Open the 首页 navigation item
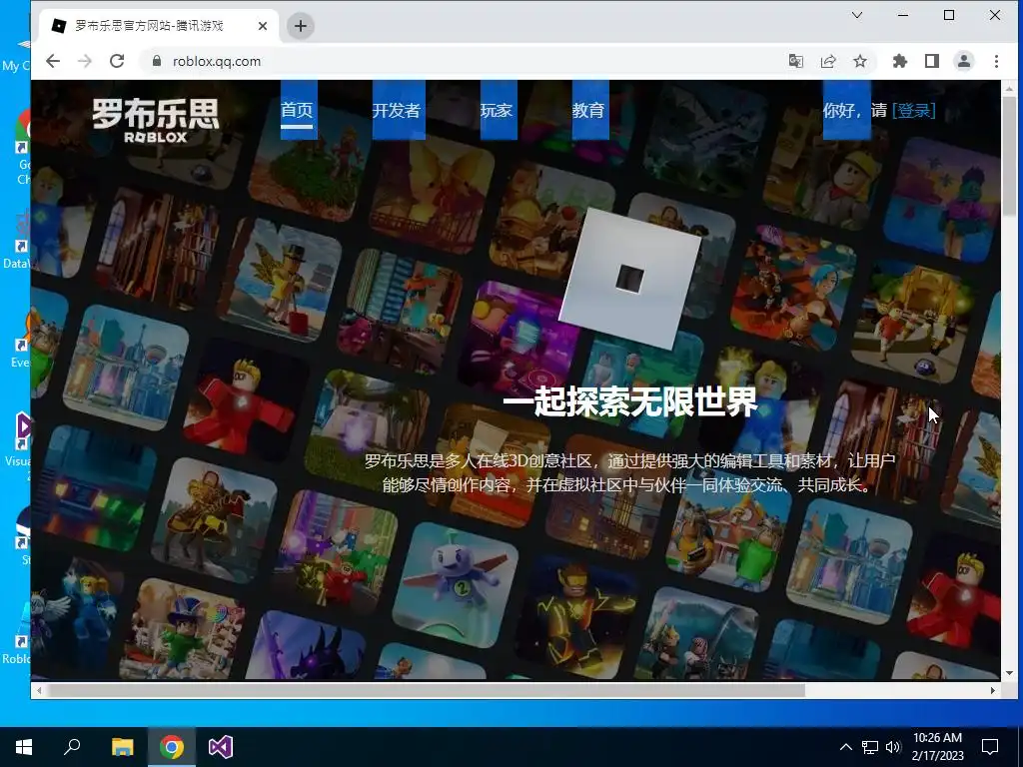1023x767 pixels. tap(297, 110)
